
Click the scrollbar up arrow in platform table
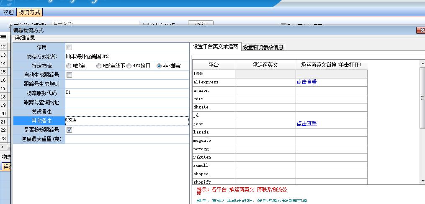422,63
